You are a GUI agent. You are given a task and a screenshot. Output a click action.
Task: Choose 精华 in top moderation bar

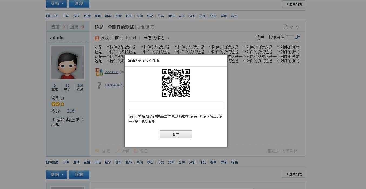108,16
